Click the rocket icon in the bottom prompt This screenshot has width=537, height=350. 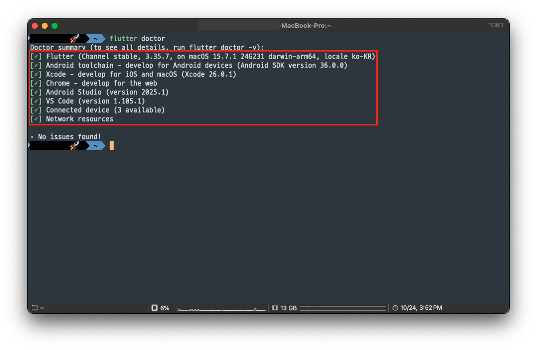click(x=74, y=146)
